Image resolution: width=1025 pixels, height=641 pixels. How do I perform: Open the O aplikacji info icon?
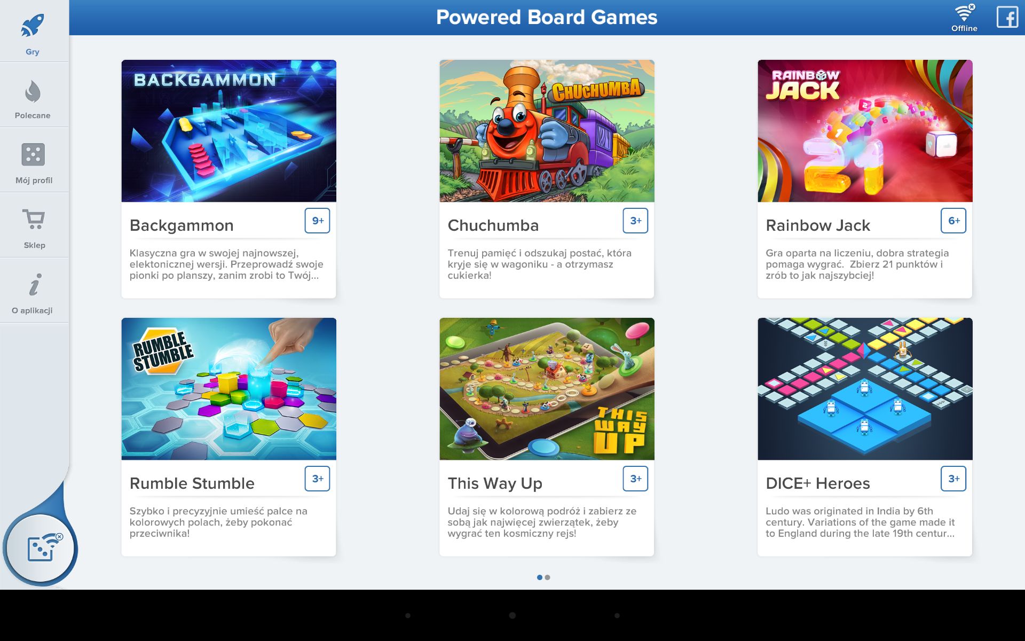click(x=35, y=285)
